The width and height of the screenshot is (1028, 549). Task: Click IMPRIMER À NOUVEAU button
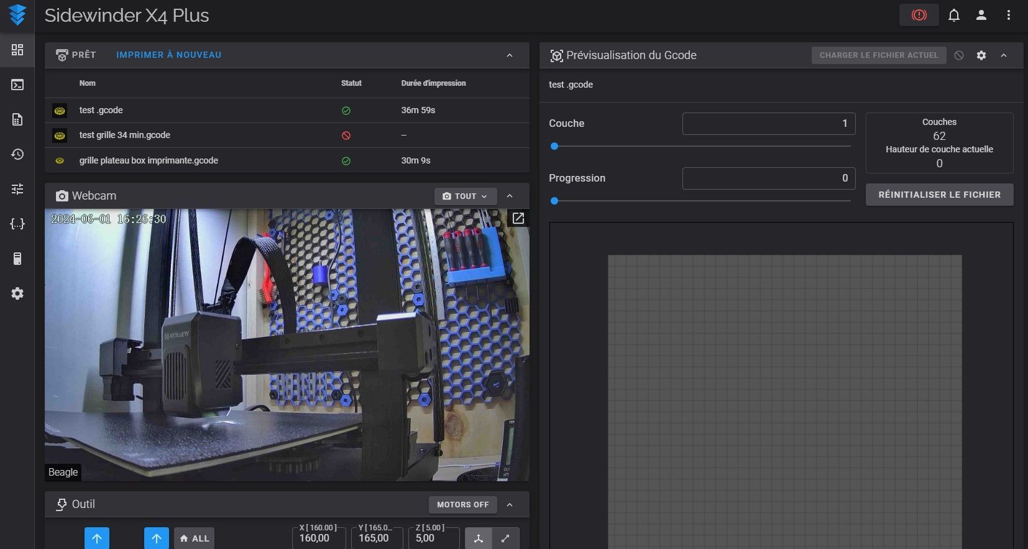pyautogui.click(x=168, y=55)
